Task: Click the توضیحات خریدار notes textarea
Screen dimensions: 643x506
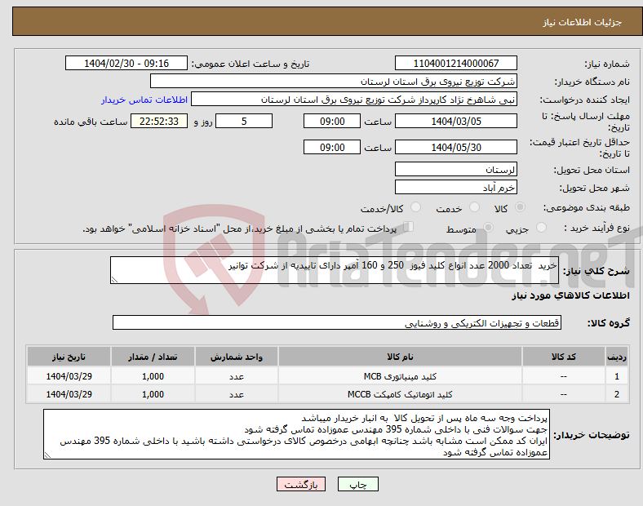Action: (x=296, y=434)
